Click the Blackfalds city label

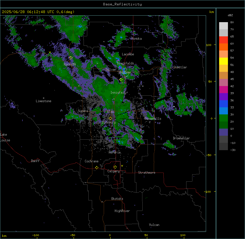tap(125, 63)
